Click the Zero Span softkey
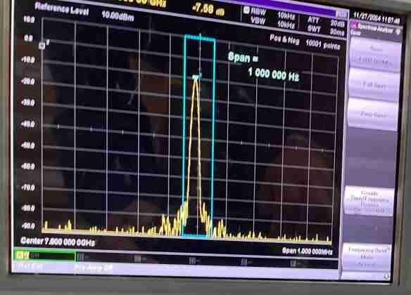Image resolution: width=411 pixels, height=295 pixels. (373, 114)
